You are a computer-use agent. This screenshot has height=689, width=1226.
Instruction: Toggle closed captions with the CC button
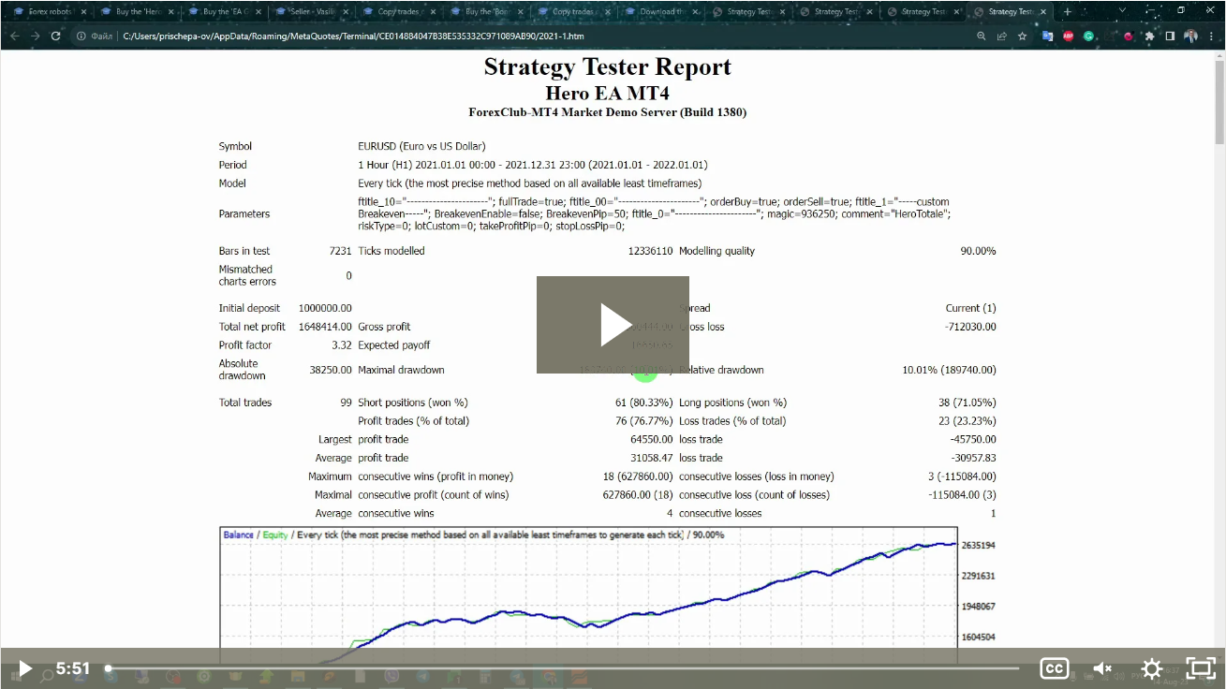[x=1055, y=668]
